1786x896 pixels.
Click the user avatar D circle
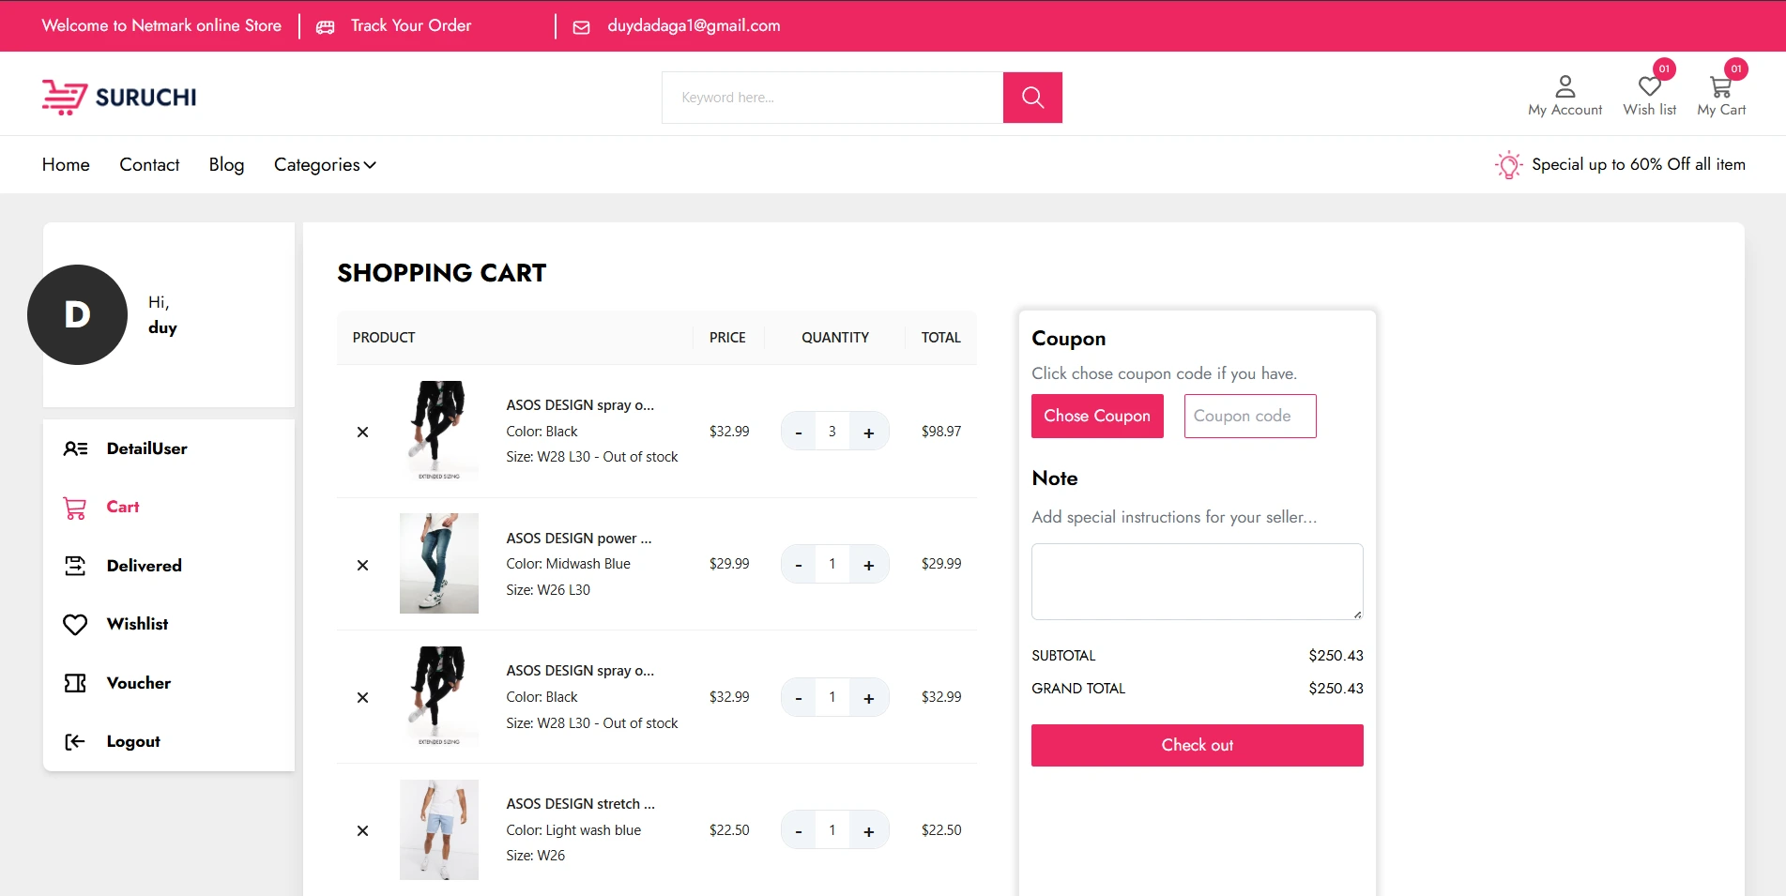[77, 314]
